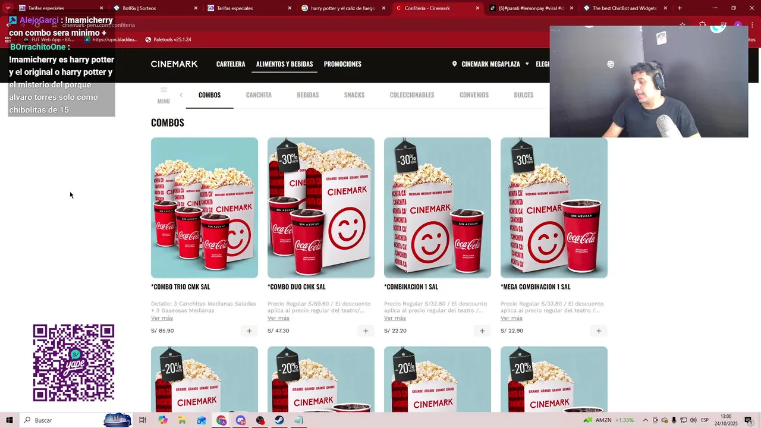Open the hamburger MENU icon
The width and height of the screenshot is (761, 428).
163,95
